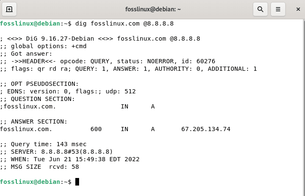
Task: Click the TTL value 600
Action: pyautogui.click(x=96, y=129)
